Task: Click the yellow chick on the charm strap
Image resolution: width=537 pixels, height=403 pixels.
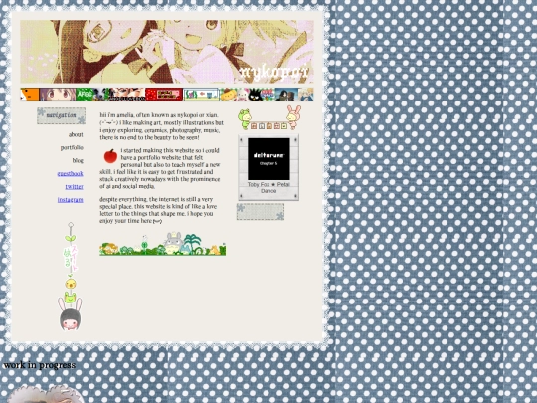Action: pyautogui.click(x=71, y=283)
